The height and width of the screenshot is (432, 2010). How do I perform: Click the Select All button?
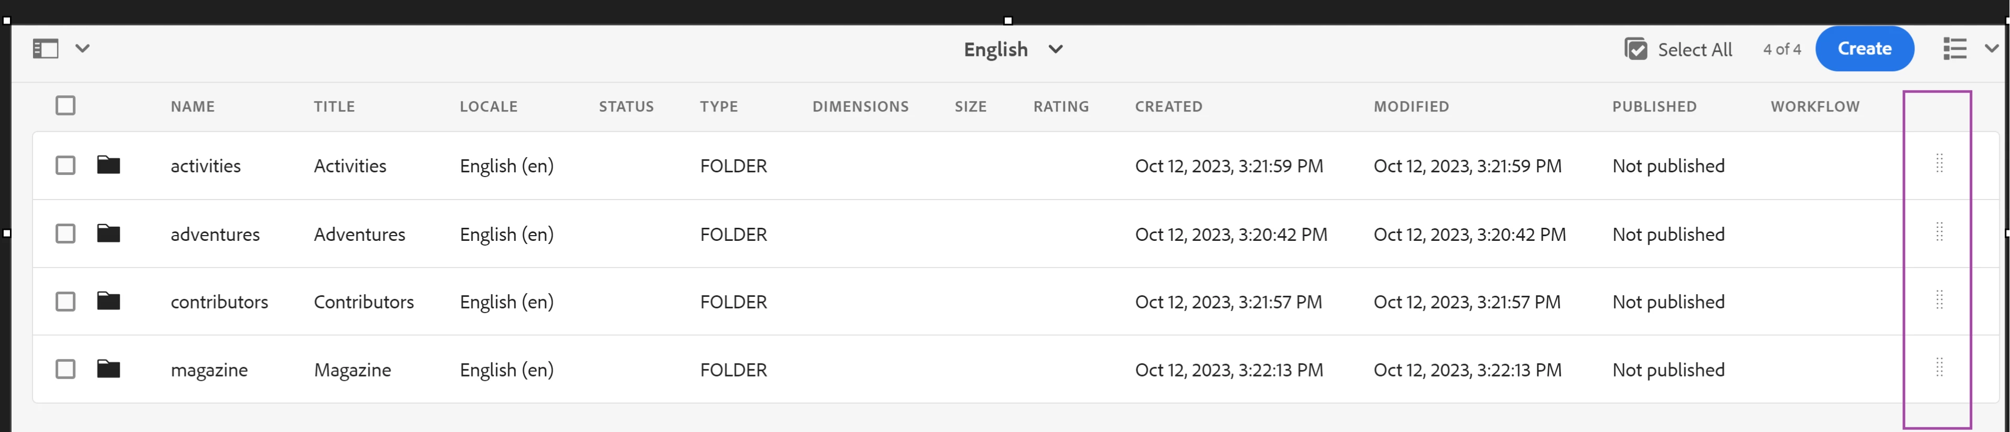click(x=1678, y=50)
